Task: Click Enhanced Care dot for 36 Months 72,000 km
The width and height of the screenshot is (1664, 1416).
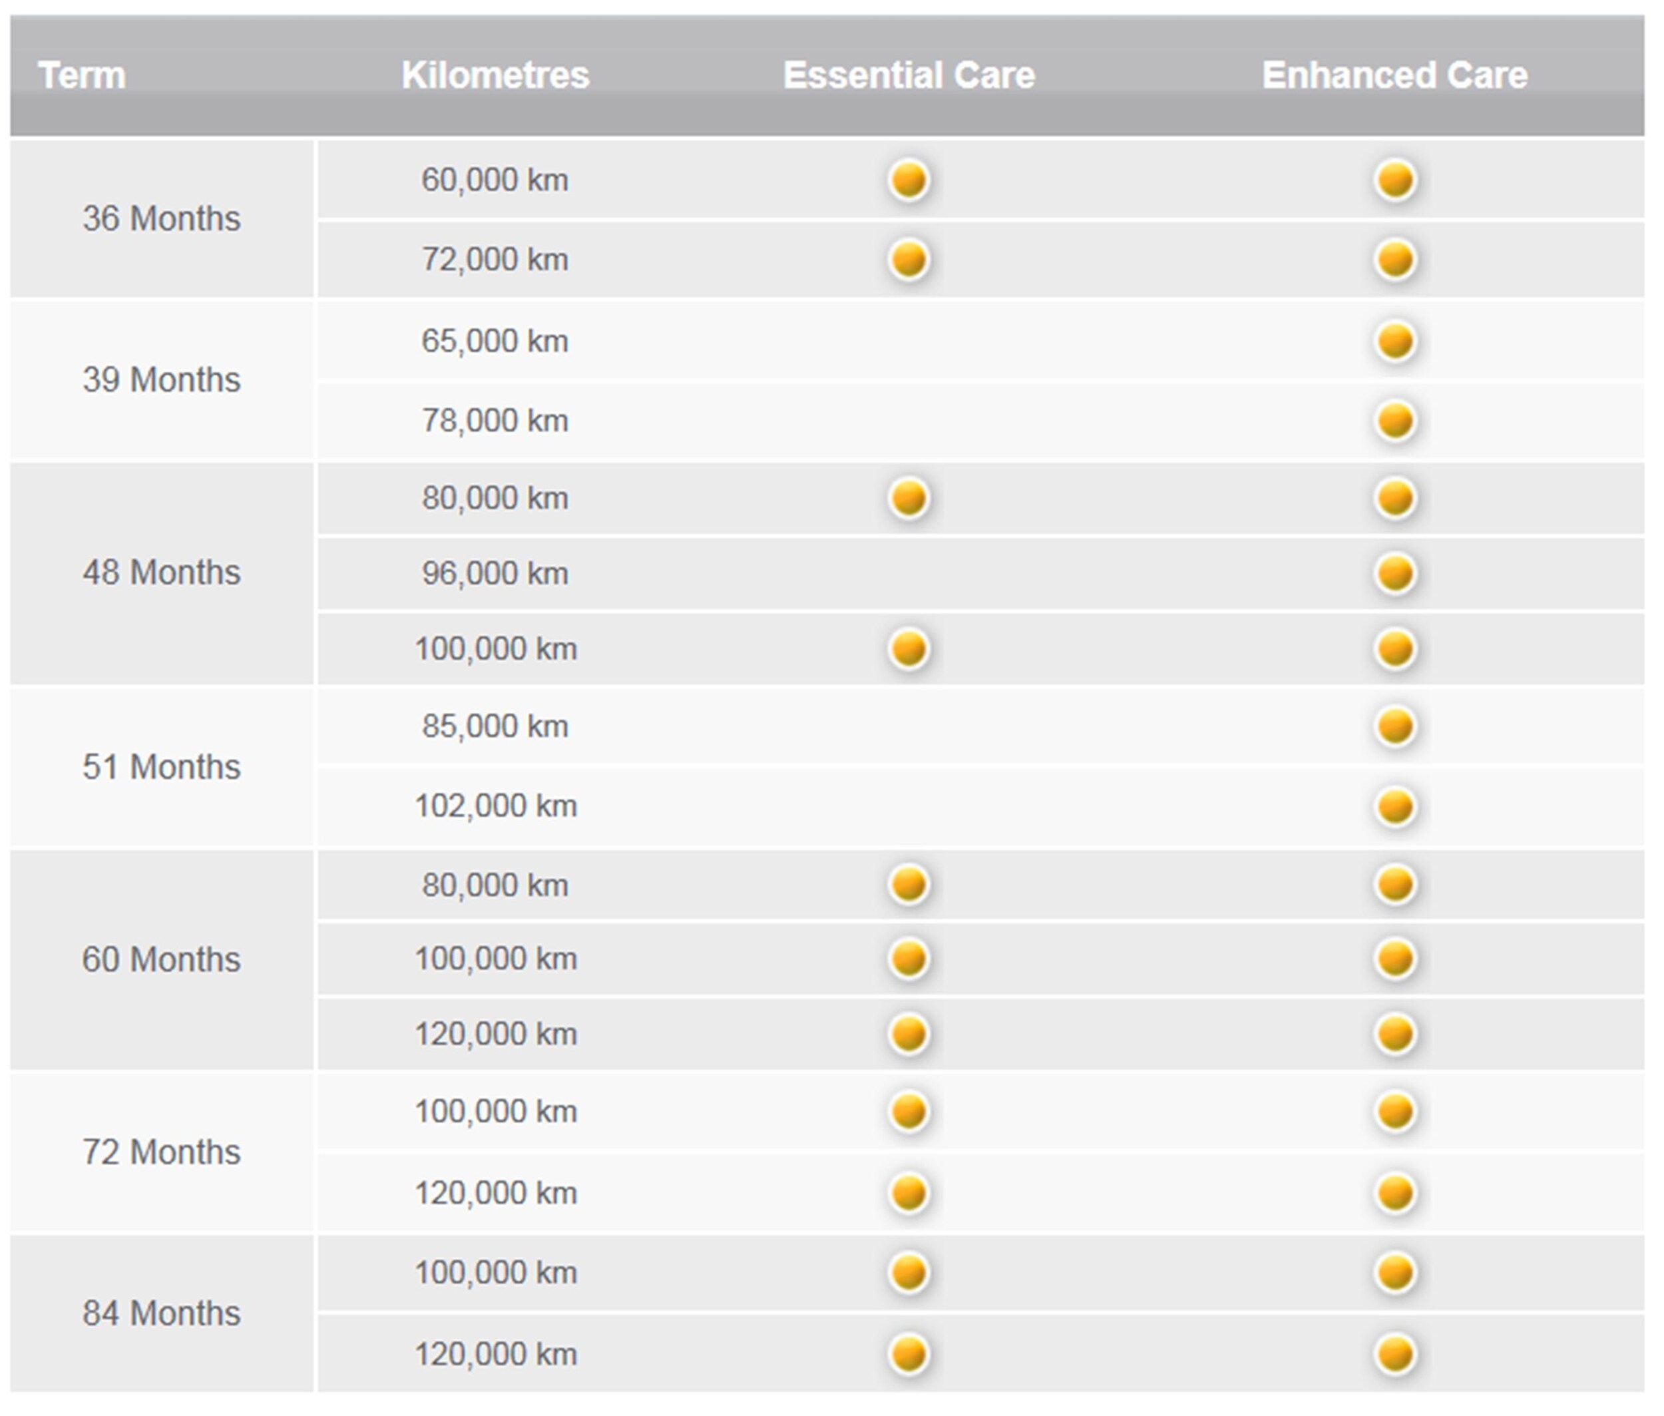Action: pyautogui.click(x=1394, y=259)
